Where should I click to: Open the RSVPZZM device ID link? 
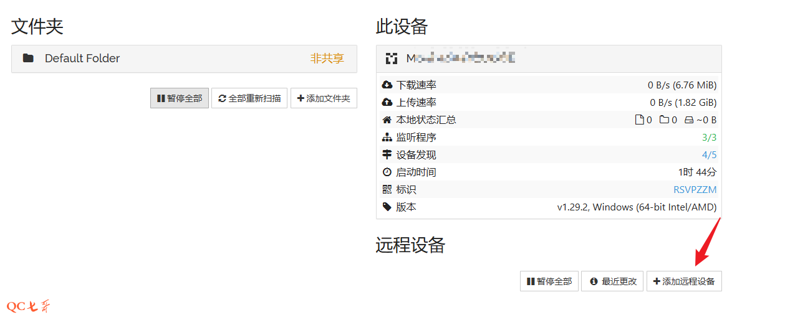(x=695, y=190)
